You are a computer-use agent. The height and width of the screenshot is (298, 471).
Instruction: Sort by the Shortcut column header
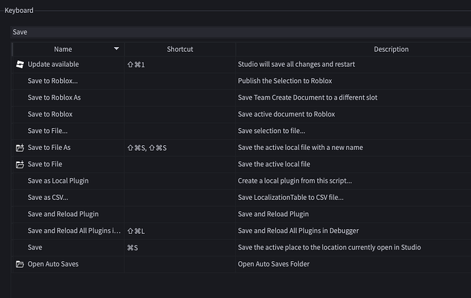tap(180, 49)
